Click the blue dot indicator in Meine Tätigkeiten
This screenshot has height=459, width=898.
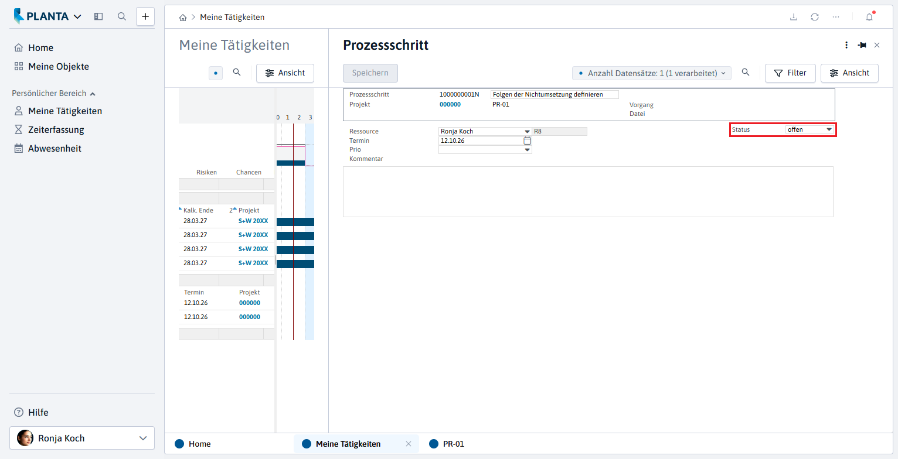pos(216,73)
